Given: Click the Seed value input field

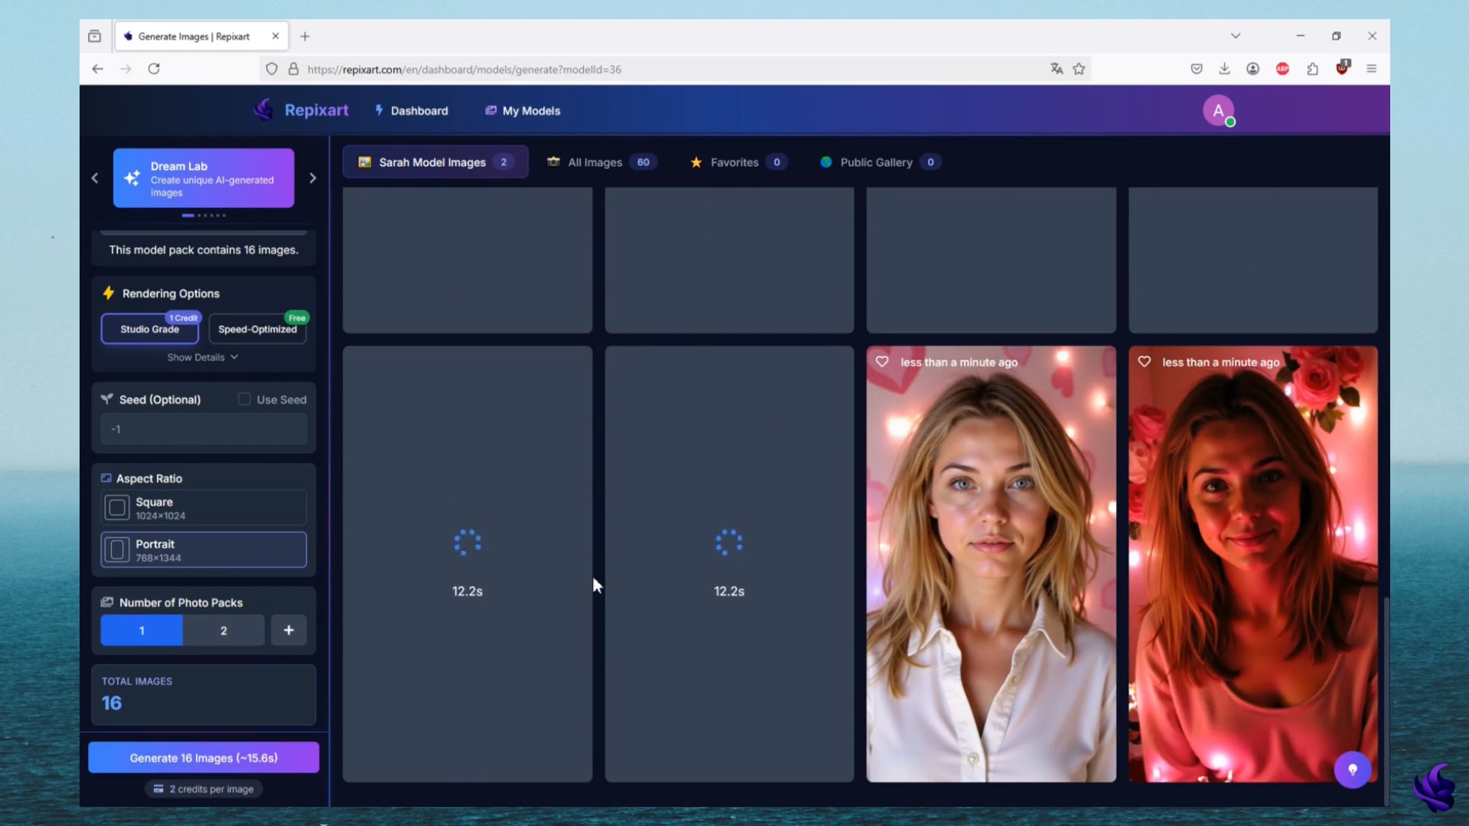Looking at the screenshot, I should 204,429.
